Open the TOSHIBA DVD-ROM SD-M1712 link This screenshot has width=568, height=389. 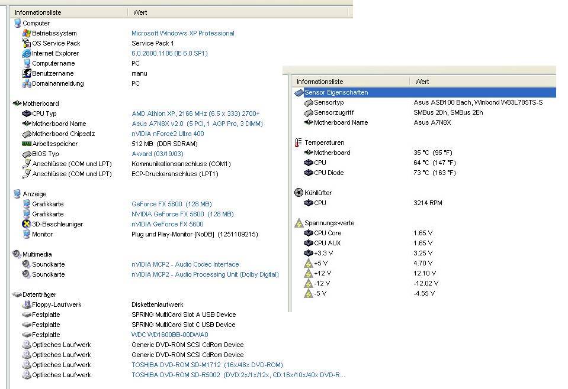[x=207, y=365]
